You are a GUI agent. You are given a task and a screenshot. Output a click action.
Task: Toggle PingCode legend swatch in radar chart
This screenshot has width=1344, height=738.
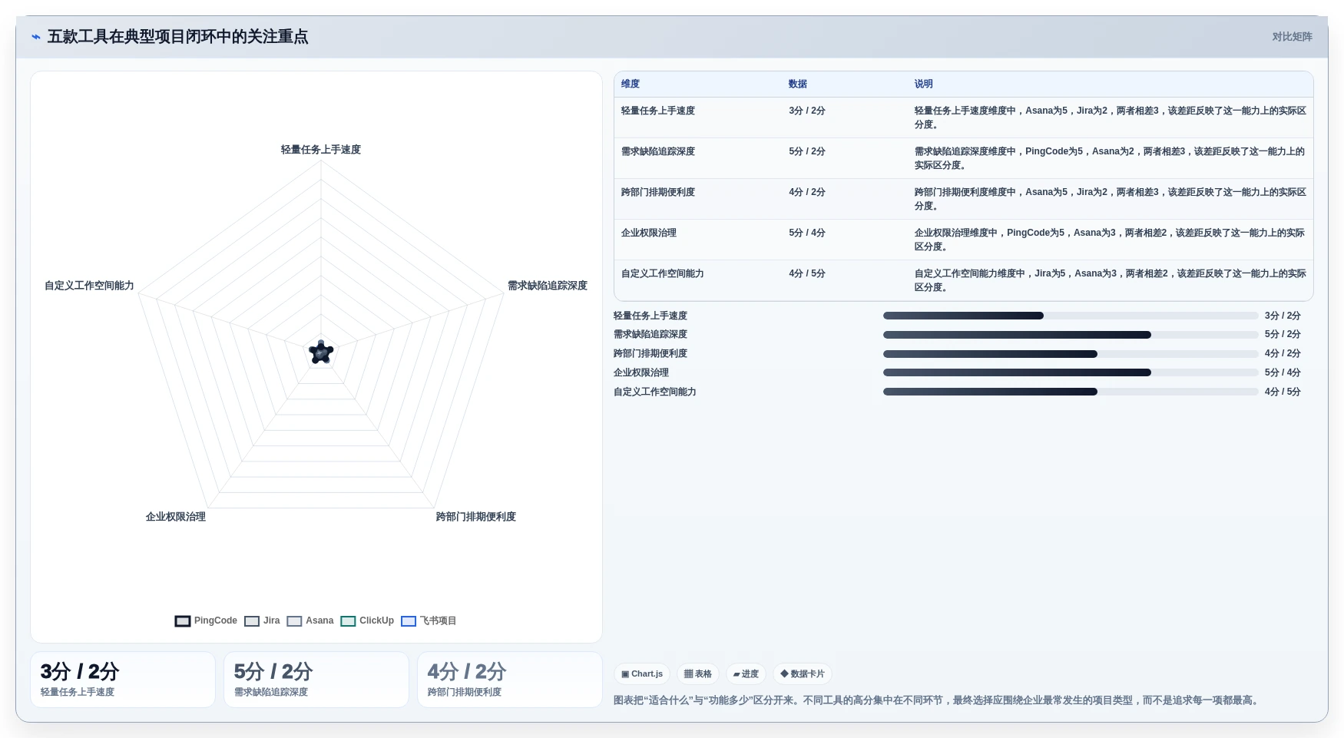[x=183, y=621]
